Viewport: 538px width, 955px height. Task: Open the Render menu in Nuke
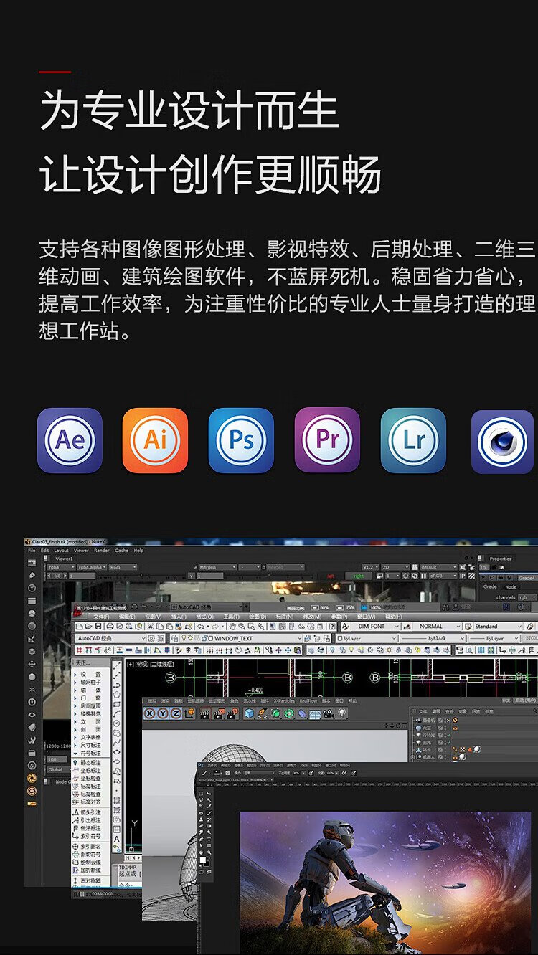[102, 551]
